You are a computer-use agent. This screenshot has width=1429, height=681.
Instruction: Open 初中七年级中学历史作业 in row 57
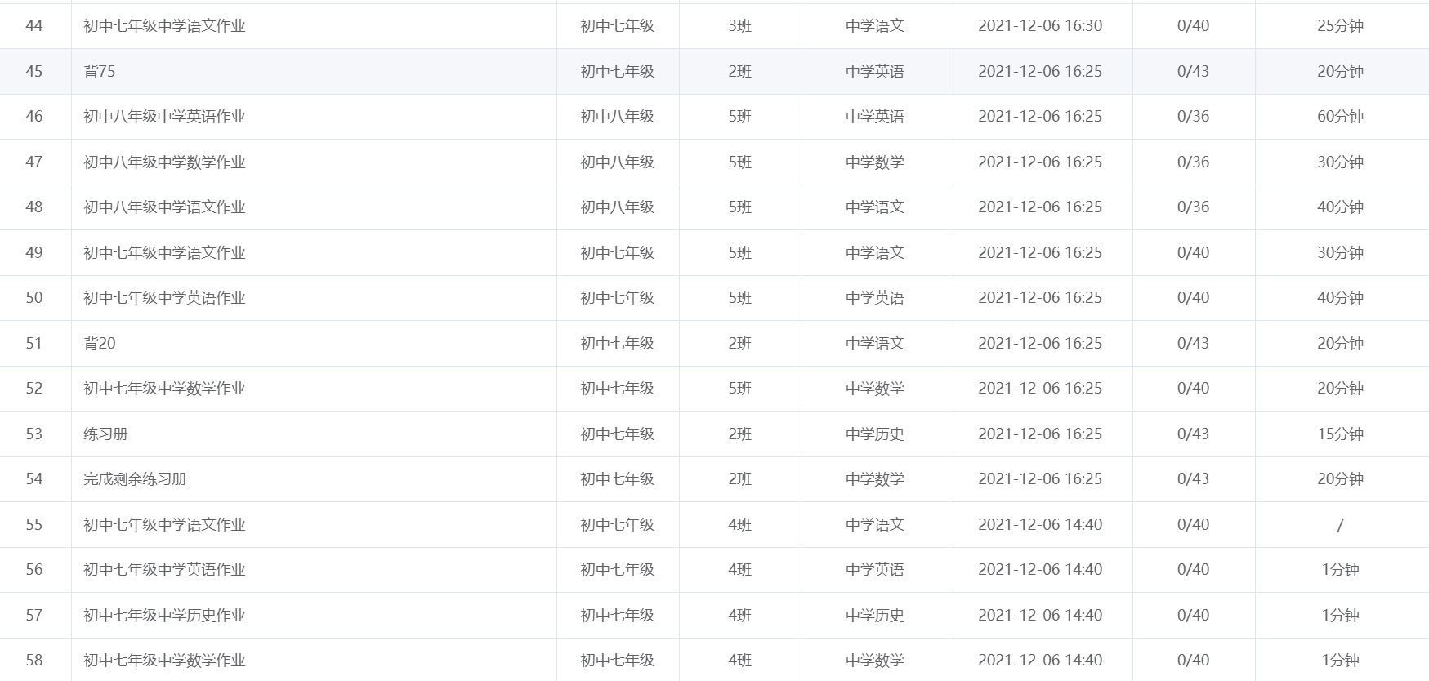[164, 616]
